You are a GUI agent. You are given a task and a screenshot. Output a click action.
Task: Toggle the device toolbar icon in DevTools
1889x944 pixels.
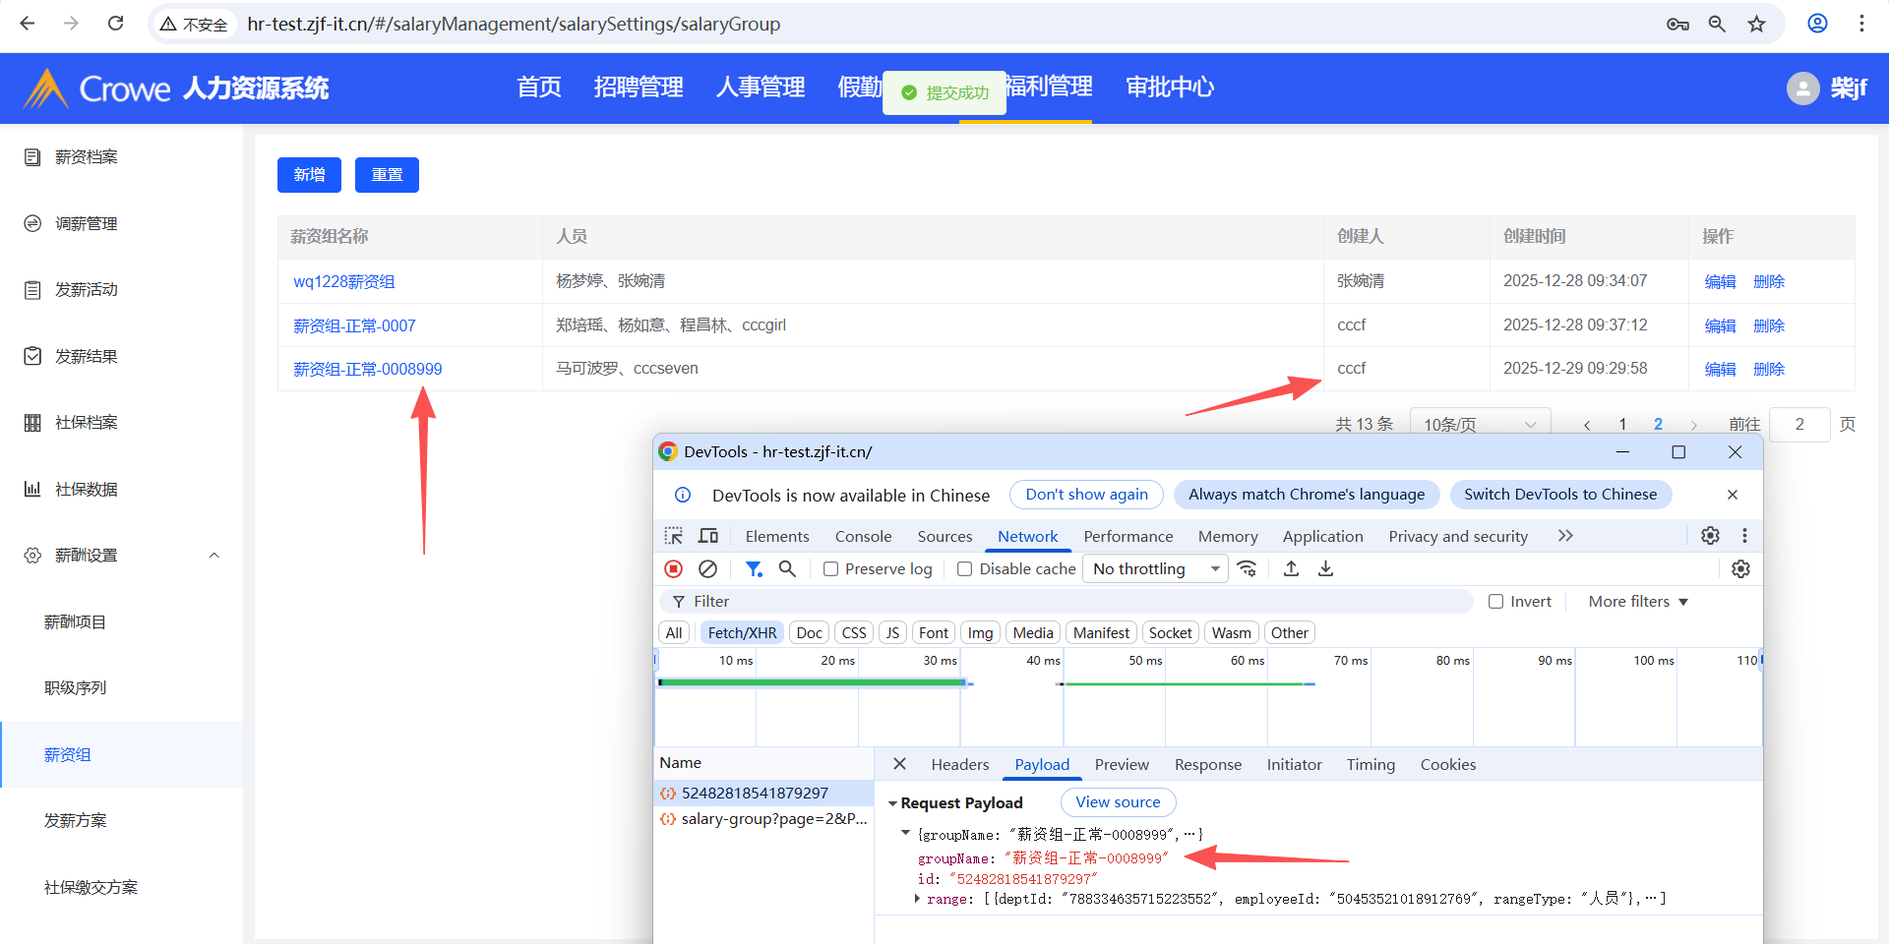(708, 536)
